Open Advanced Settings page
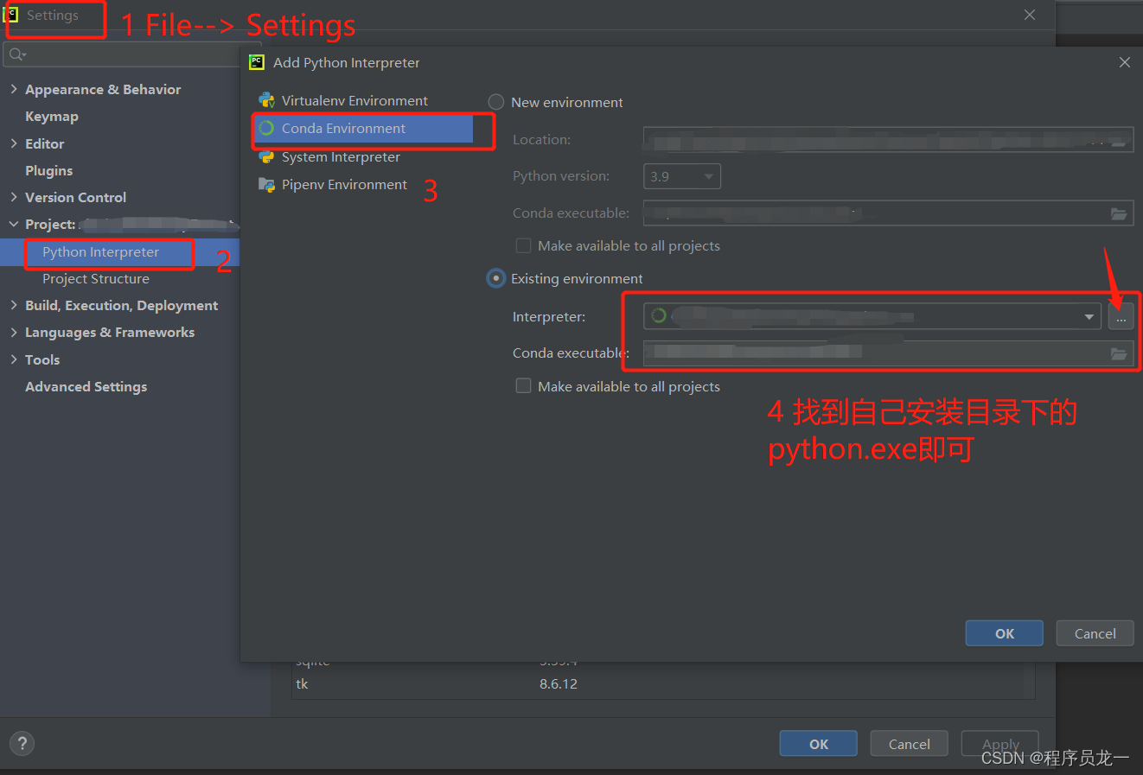 [86, 386]
